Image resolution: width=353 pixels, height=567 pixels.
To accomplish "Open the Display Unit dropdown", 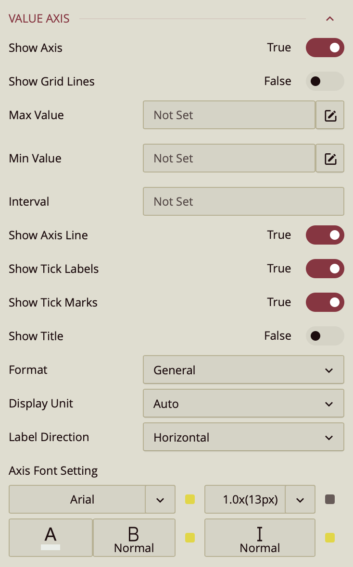I will click(243, 404).
